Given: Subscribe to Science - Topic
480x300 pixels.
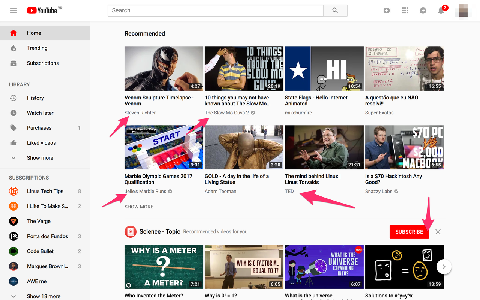Looking at the screenshot, I should pyautogui.click(x=409, y=232).
